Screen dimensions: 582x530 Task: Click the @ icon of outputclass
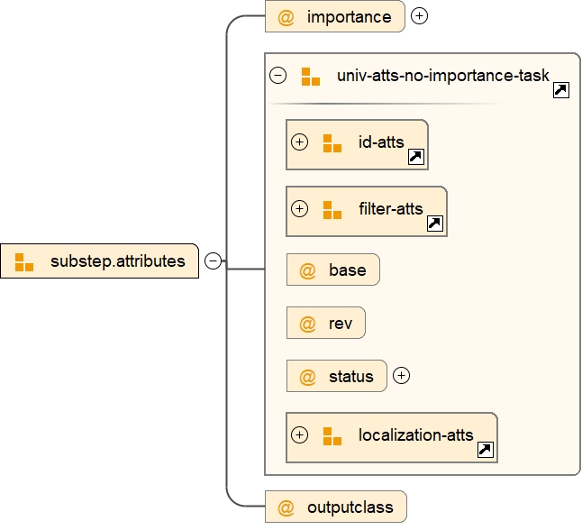pyautogui.click(x=286, y=507)
